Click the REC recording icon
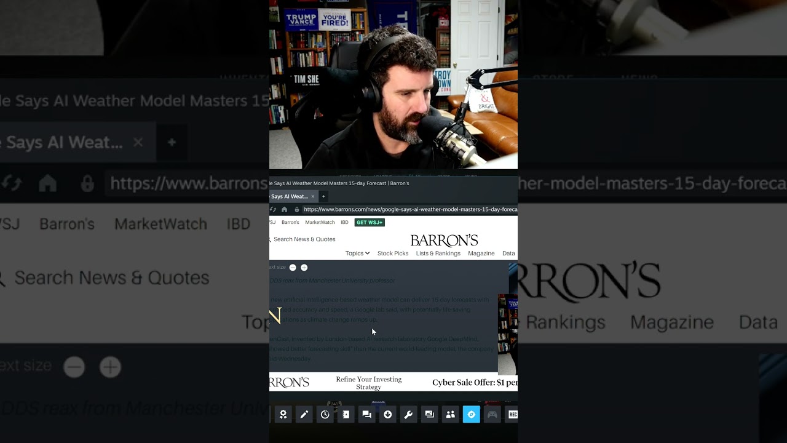The height and width of the screenshot is (443, 787). (512, 415)
